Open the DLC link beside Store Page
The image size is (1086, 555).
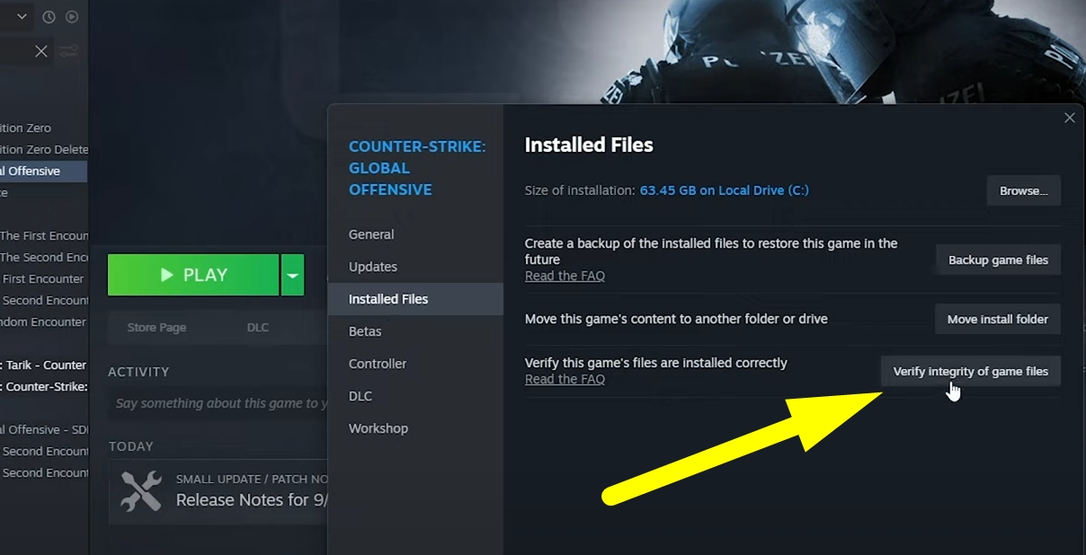[x=258, y=328]
